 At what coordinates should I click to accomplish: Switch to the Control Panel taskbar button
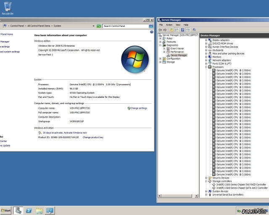50,210
